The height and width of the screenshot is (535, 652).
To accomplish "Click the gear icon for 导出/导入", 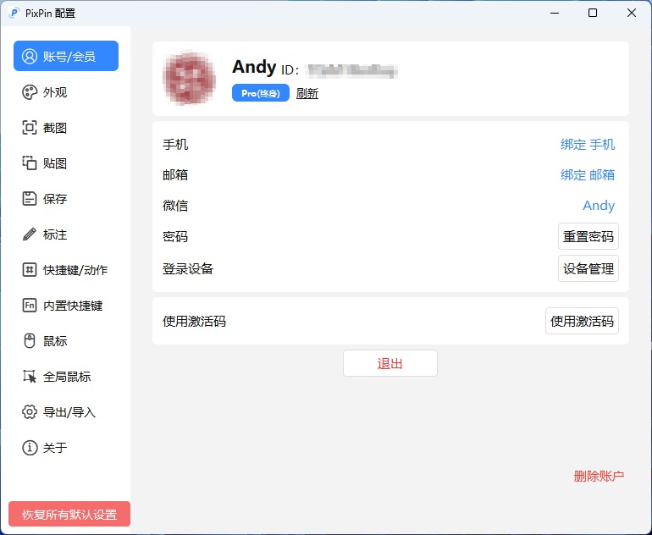I will [30, 412].
